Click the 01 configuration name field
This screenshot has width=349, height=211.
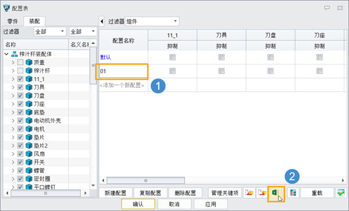[123, 71]
